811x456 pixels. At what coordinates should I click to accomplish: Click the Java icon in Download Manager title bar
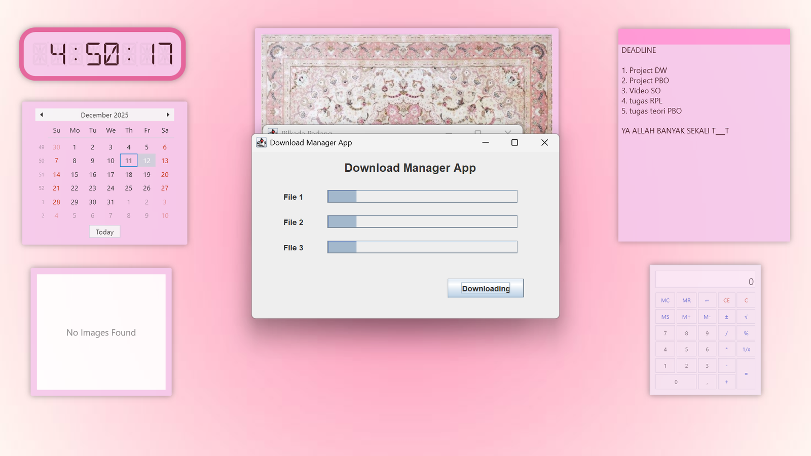pos(262,143)
